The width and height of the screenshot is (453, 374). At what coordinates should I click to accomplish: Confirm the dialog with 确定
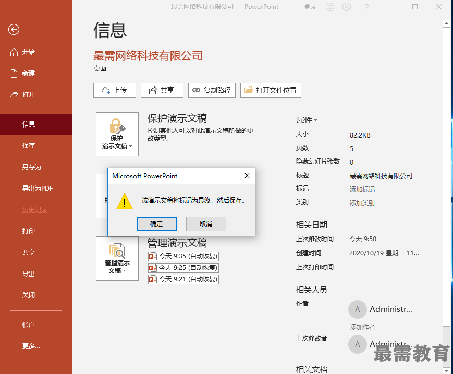point(156,224)
